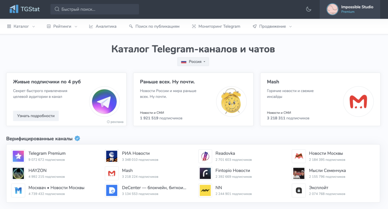388x209 pixels.
Task: Click the Москвач channel icon
Action: (x=18, y=191)
